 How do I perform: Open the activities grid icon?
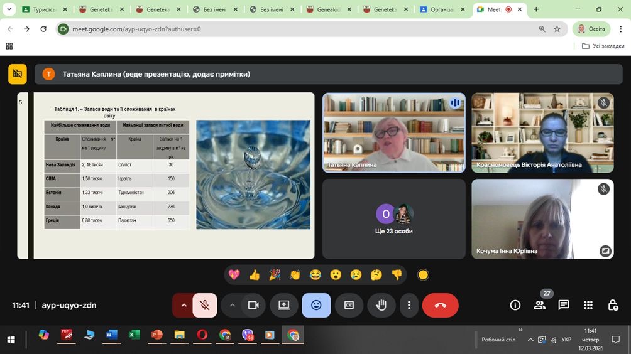[x=588, y=305]
